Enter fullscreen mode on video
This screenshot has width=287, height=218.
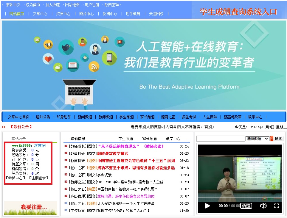tap(276, 206)
